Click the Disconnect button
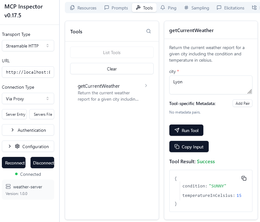Screen dimensions: 260x222 pyautogui.click(x=42, y=163)
